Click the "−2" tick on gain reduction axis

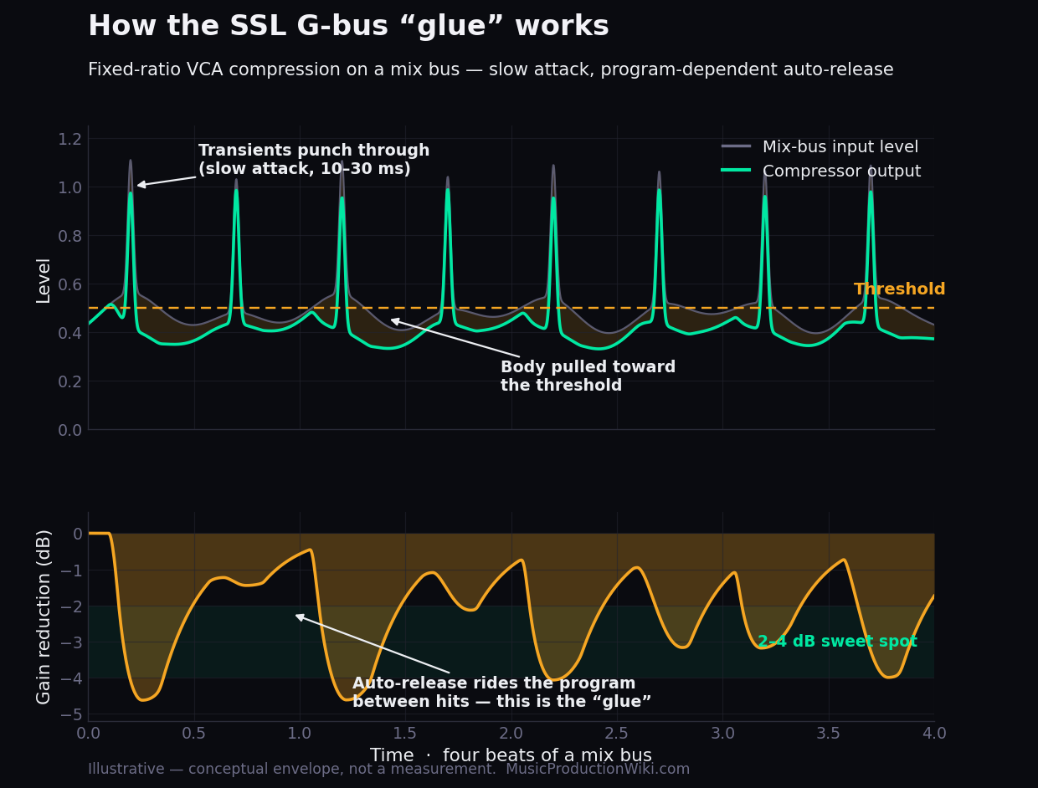tap(73, 606)
